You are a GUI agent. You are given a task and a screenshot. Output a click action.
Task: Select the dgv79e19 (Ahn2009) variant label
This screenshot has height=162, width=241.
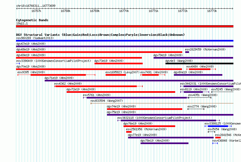[x=168, y=55]
